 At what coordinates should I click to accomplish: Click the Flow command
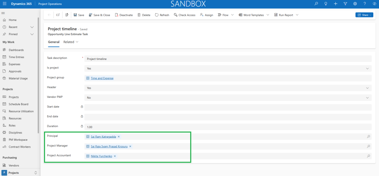[223, 15]
